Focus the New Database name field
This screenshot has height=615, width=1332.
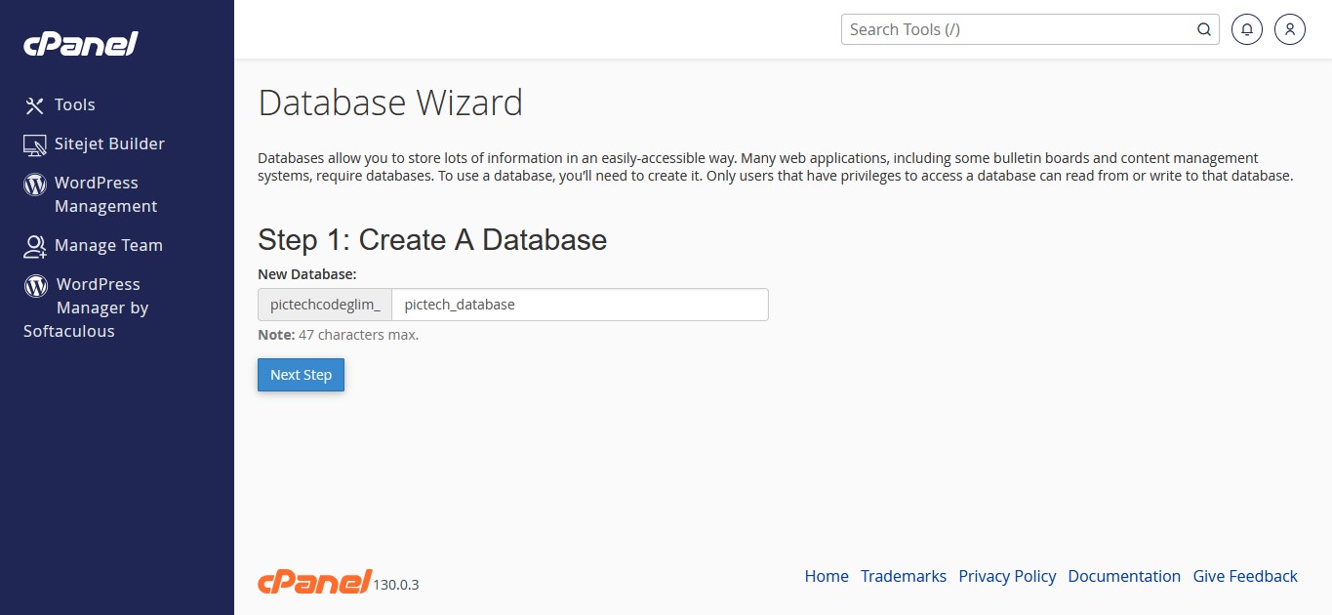(x=580, y=305)
